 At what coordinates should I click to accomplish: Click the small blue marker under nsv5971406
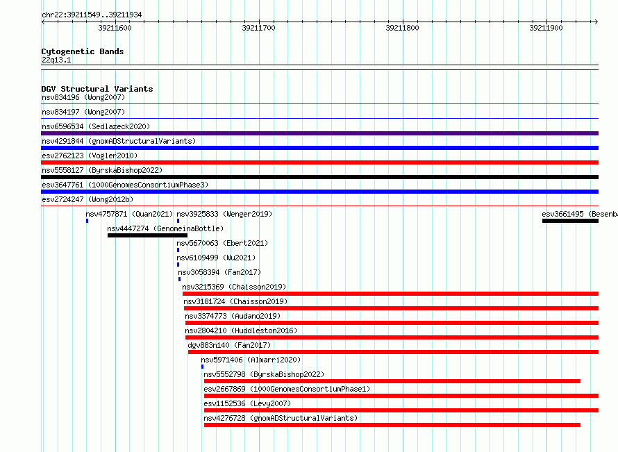click(203, 367)
